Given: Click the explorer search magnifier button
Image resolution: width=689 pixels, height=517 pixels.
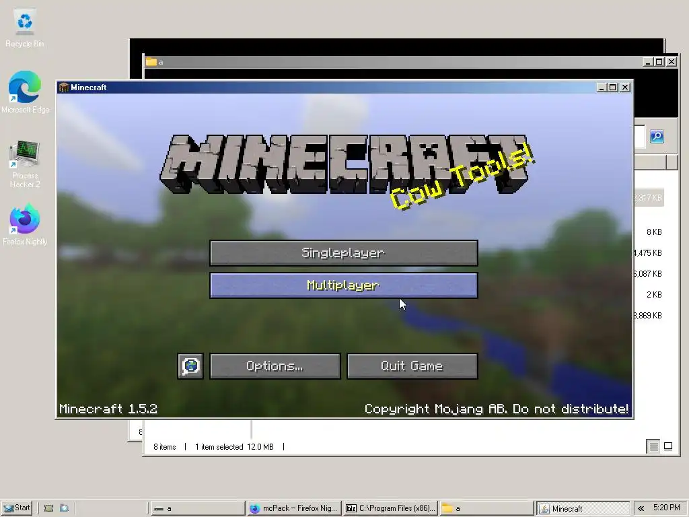Looking at the screenshot, I should [657, 136].
